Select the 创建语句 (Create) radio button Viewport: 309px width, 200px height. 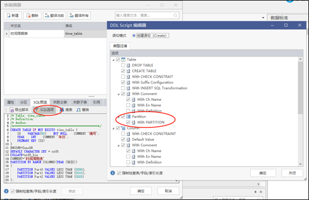coord(134,35)
